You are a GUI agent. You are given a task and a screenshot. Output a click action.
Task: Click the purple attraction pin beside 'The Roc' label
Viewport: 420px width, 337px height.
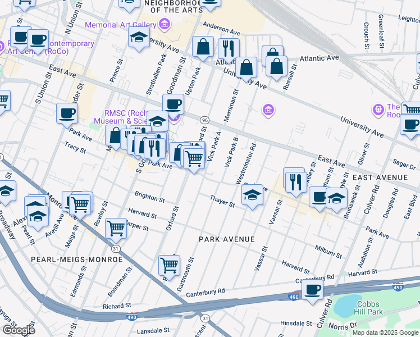378,110
